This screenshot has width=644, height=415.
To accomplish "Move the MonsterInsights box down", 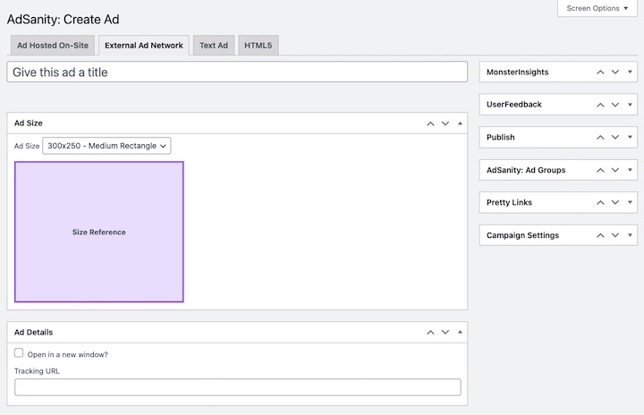I will (615, 72).
